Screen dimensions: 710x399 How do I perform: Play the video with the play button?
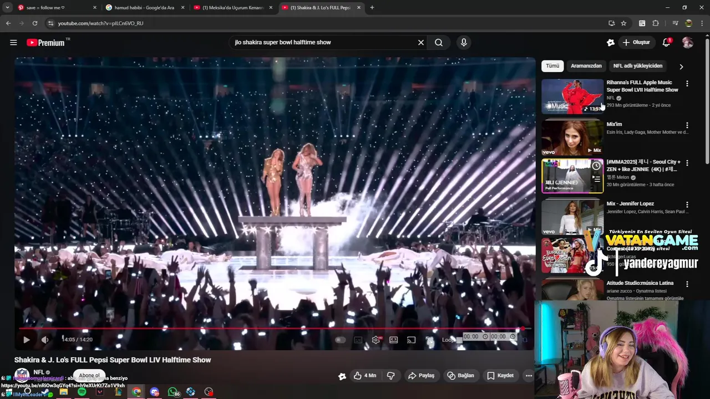pos(26,340)
